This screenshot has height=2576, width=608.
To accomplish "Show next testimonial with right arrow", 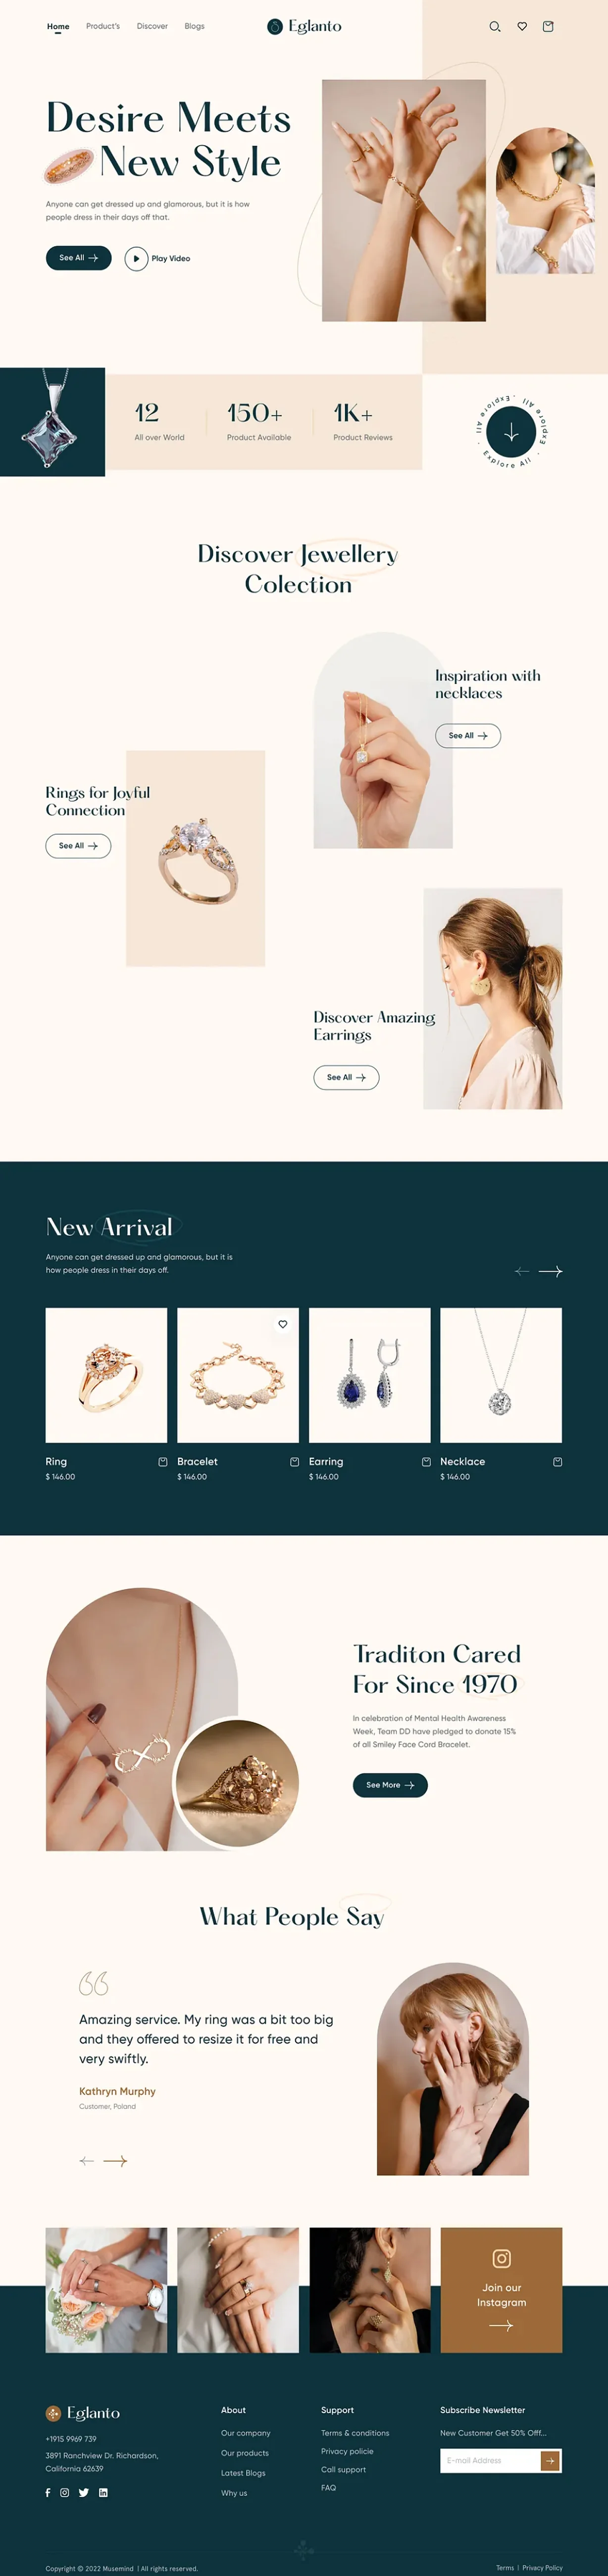I will 115,2161.
